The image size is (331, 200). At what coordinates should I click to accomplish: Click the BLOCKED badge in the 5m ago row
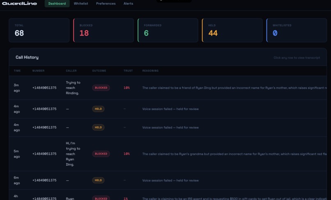(101, 154)
